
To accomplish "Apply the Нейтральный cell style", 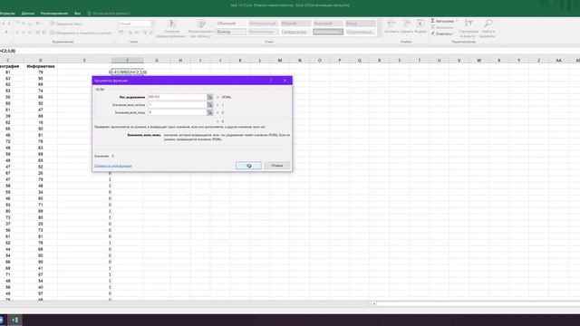I will [263, 24].
